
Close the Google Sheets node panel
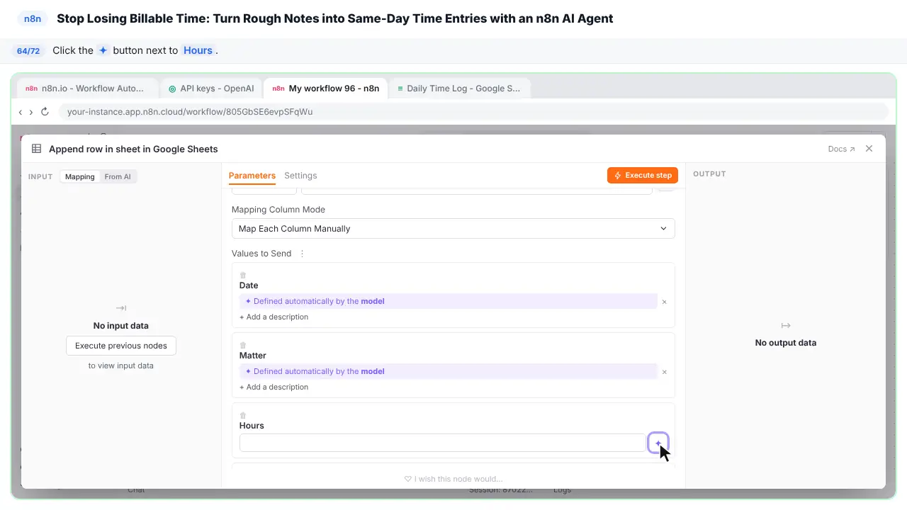point(869,149)
